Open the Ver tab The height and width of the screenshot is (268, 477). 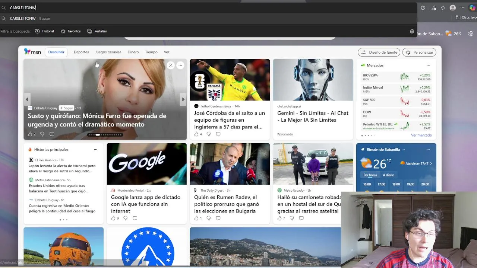coord(167,52)
